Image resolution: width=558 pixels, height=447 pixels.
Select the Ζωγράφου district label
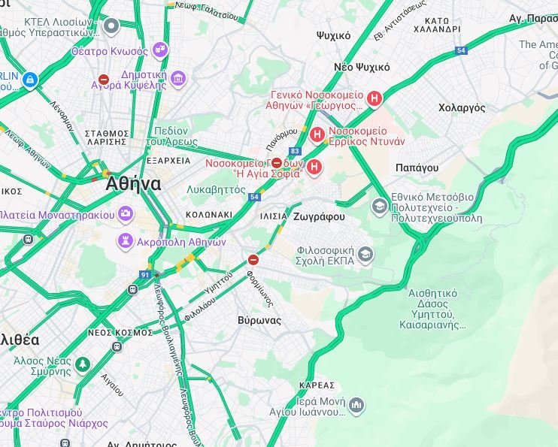point(319,216)
